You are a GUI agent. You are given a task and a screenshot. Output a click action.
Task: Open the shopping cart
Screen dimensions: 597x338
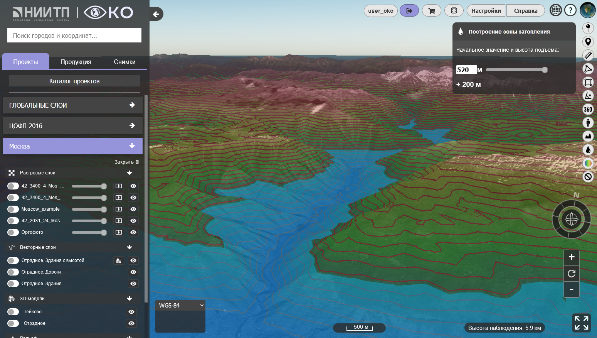432,11
